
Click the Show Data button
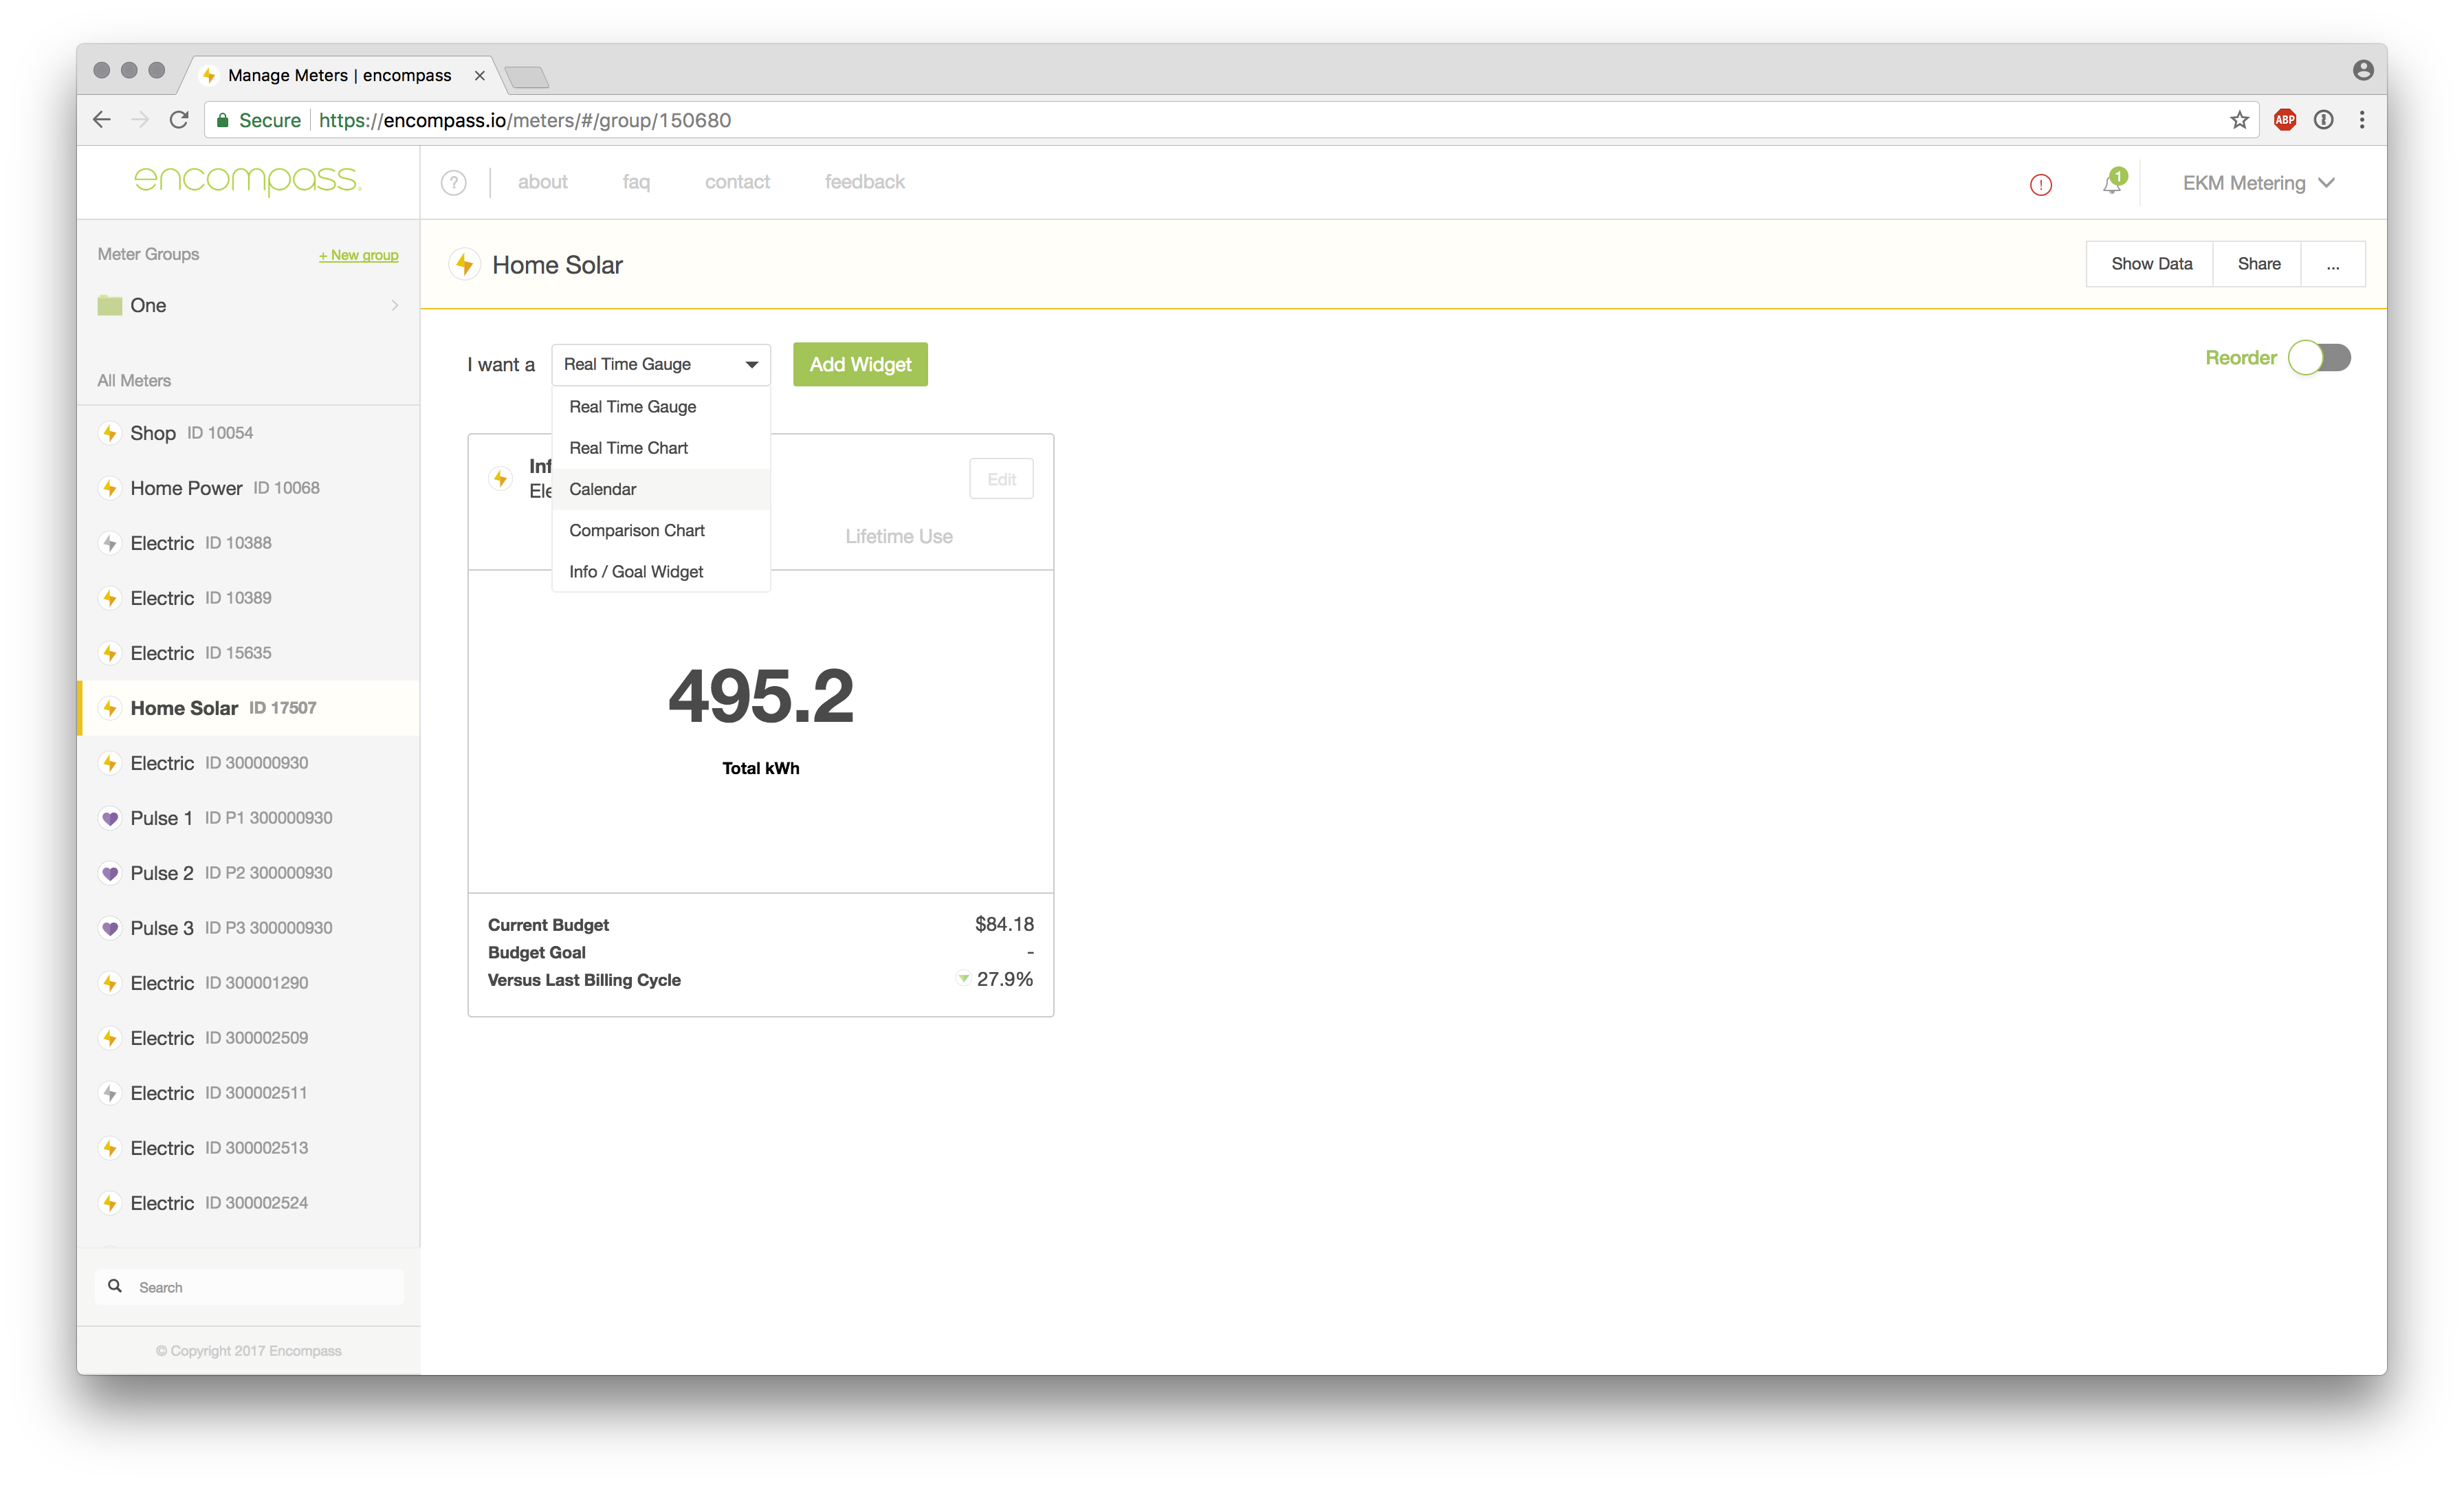coord(2151,264)
